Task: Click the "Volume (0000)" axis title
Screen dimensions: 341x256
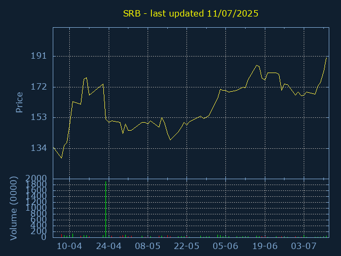Action: [x=13, y=209]
